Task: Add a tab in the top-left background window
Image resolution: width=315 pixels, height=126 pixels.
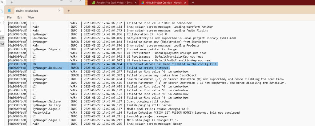Action: pyautogui.click(x=12, y=2)
